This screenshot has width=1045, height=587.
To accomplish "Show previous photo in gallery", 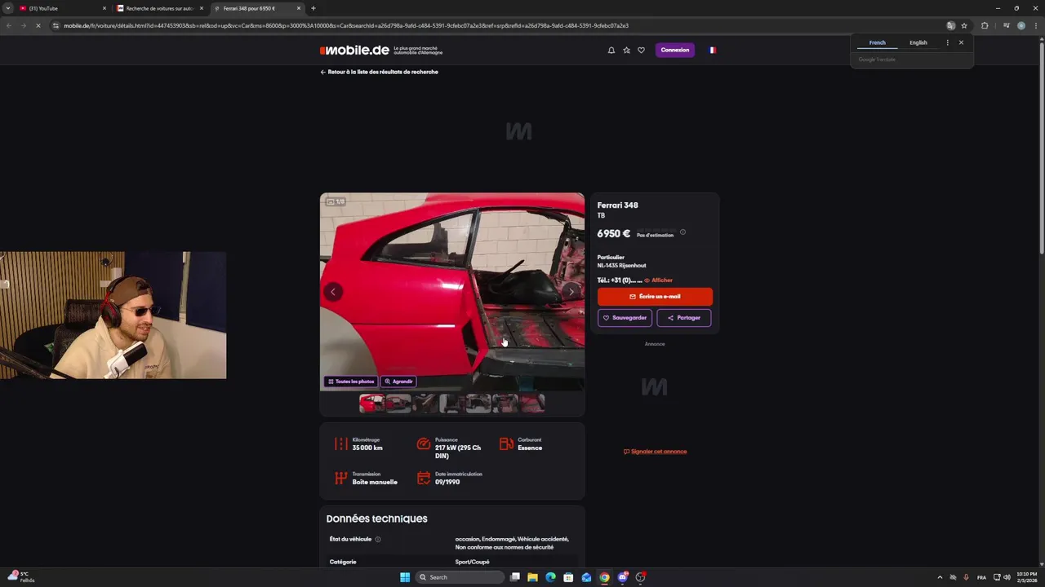I will click(333, 292).
